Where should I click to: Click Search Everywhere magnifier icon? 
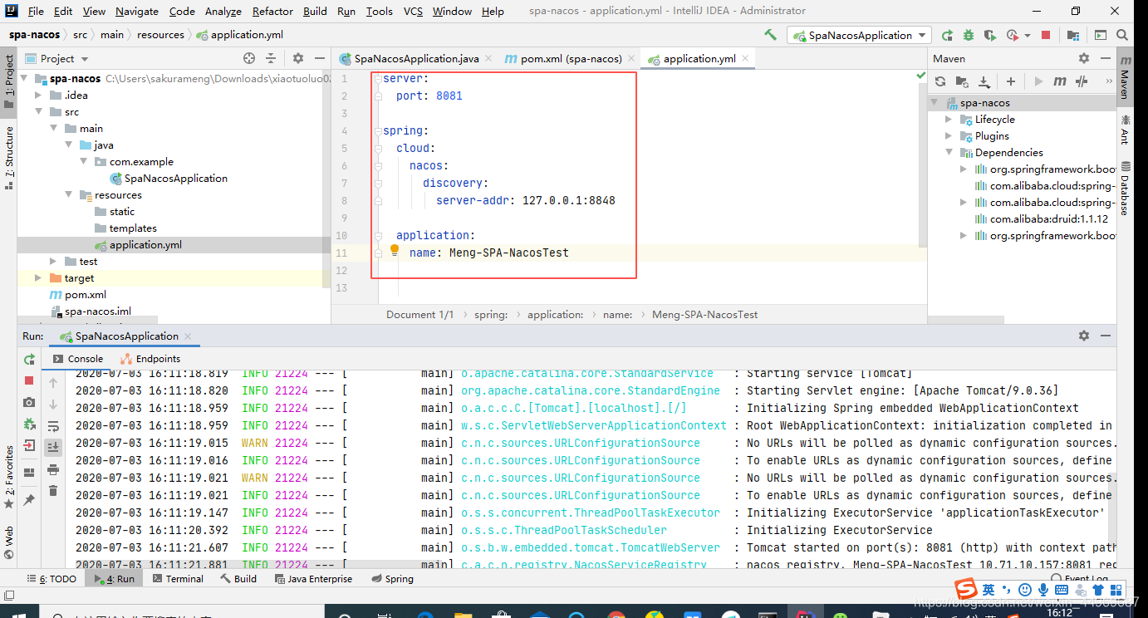pyautogui.click(x=1123, y=35)
